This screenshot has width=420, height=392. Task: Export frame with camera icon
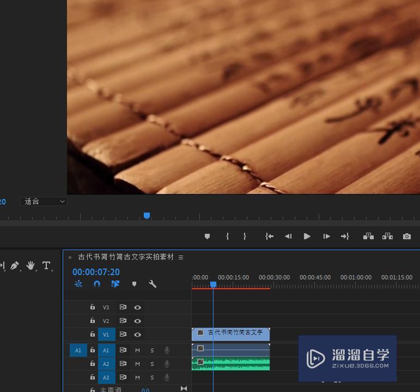click(x=407, y=237)
